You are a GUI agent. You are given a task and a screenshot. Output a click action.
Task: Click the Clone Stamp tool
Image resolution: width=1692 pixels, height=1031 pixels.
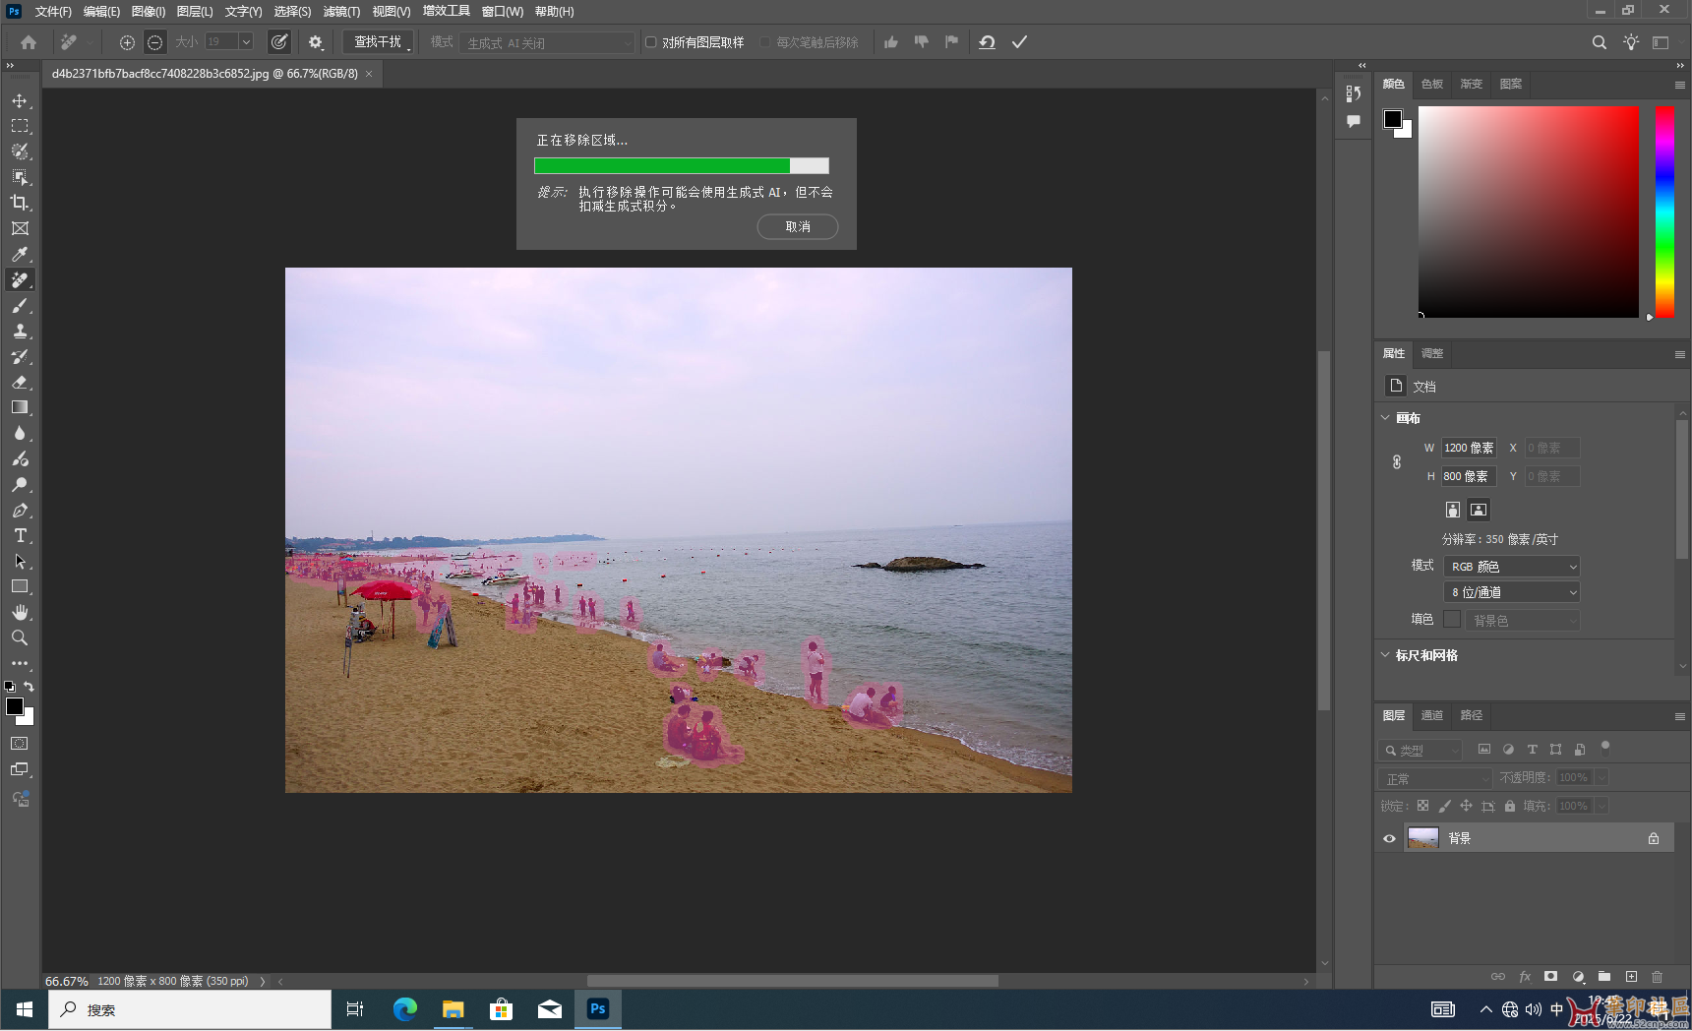point(20,332)
